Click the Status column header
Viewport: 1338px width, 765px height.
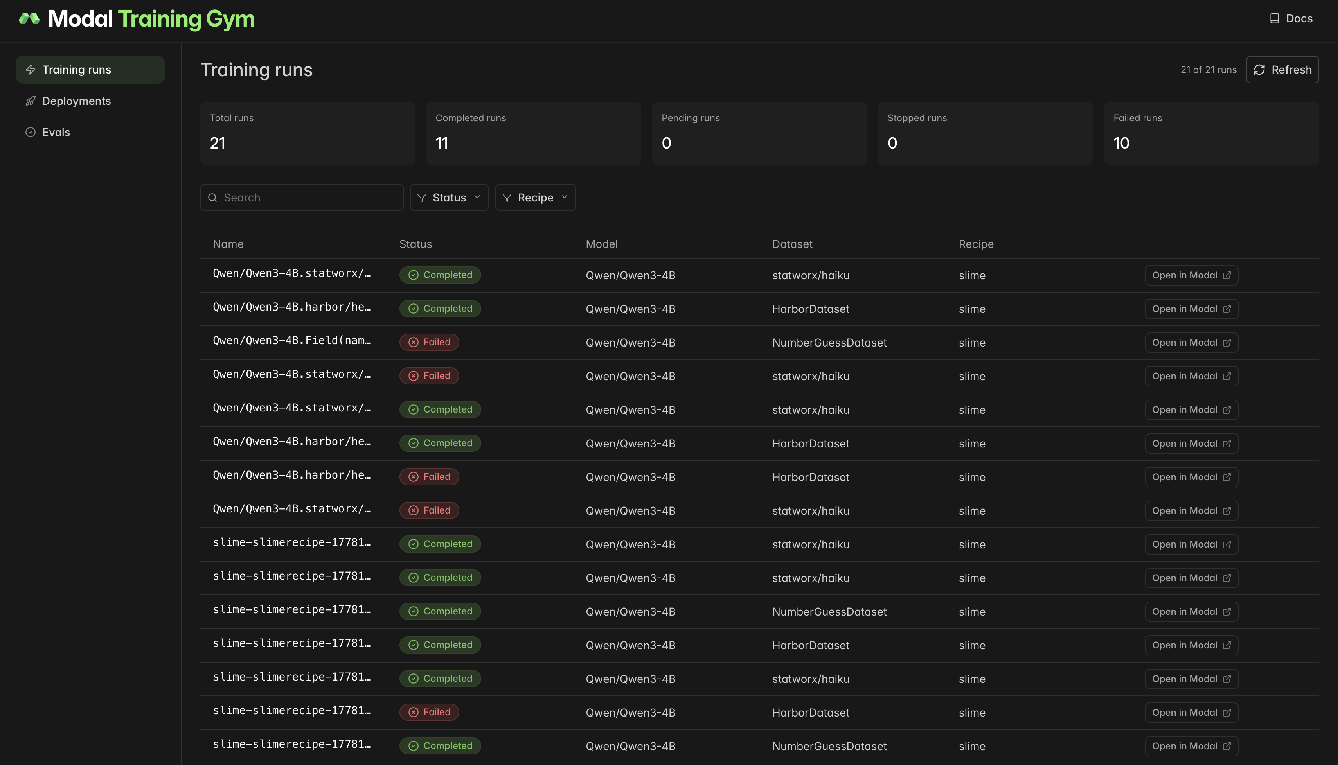pyautogui.click(x=416, y=244)
